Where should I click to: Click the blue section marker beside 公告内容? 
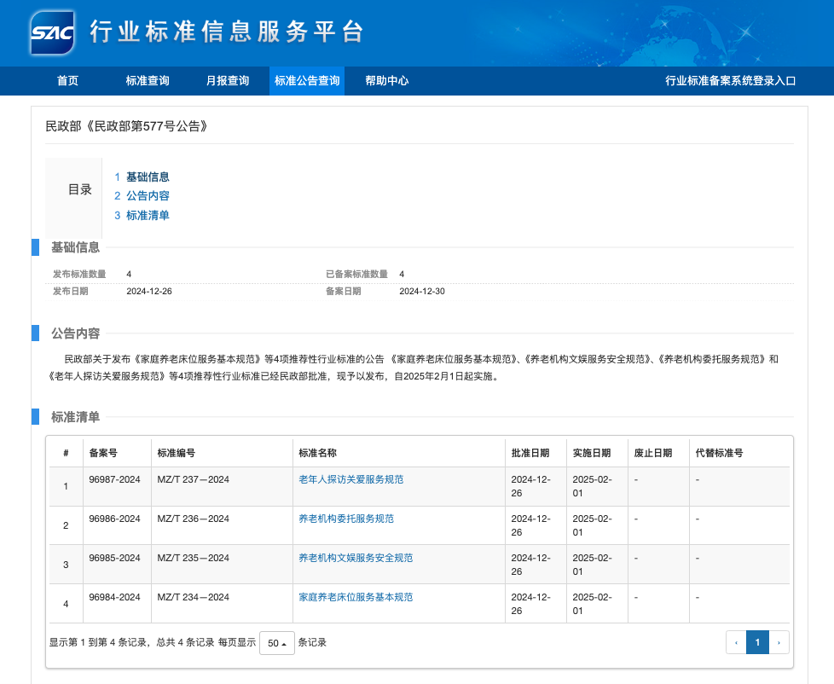[x=33, y=333]
